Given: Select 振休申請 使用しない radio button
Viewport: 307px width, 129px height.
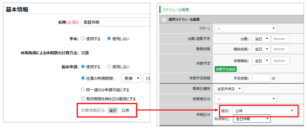Looking at the screenshot, I should 109,67.
